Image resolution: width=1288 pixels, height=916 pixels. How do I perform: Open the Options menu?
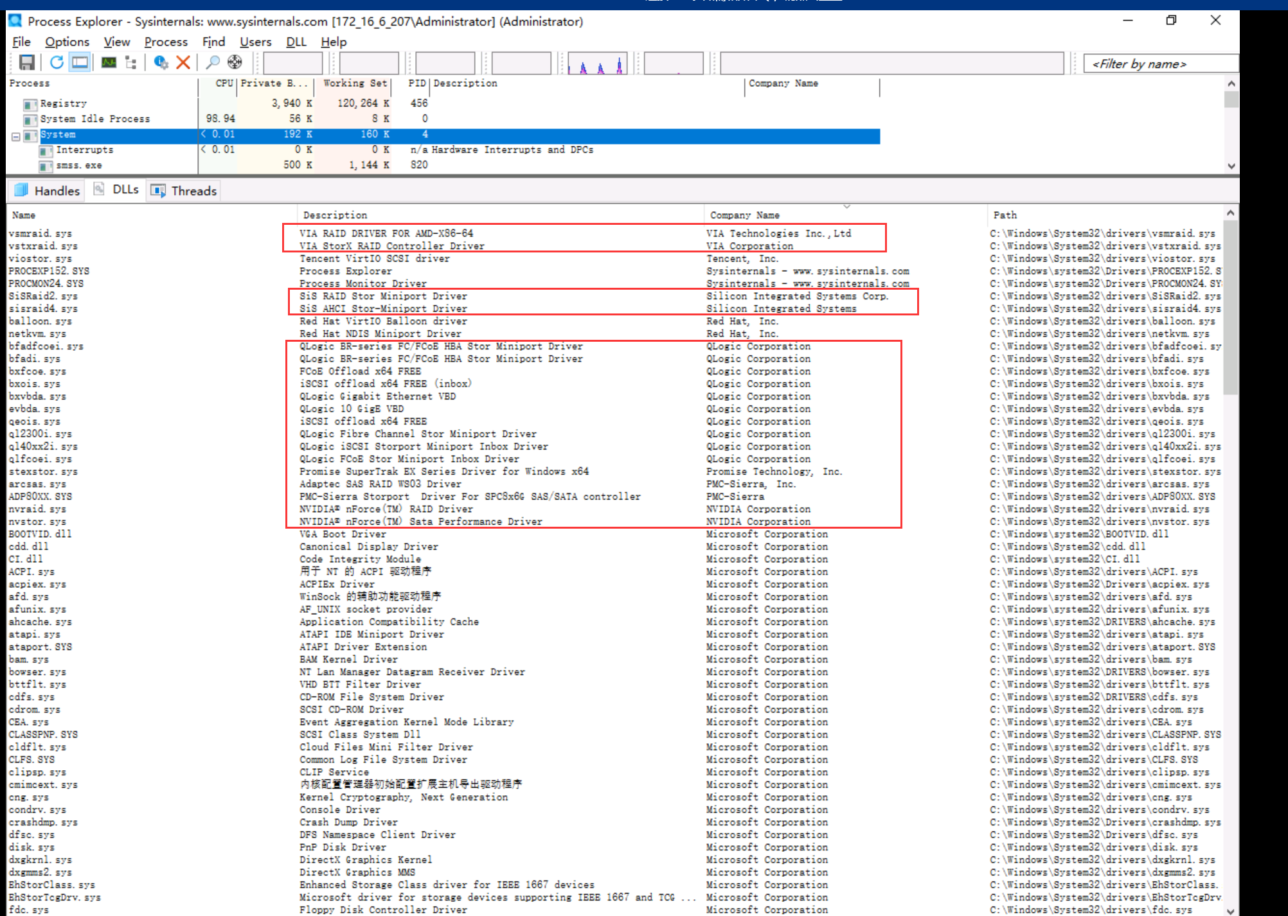click(67, 42)
